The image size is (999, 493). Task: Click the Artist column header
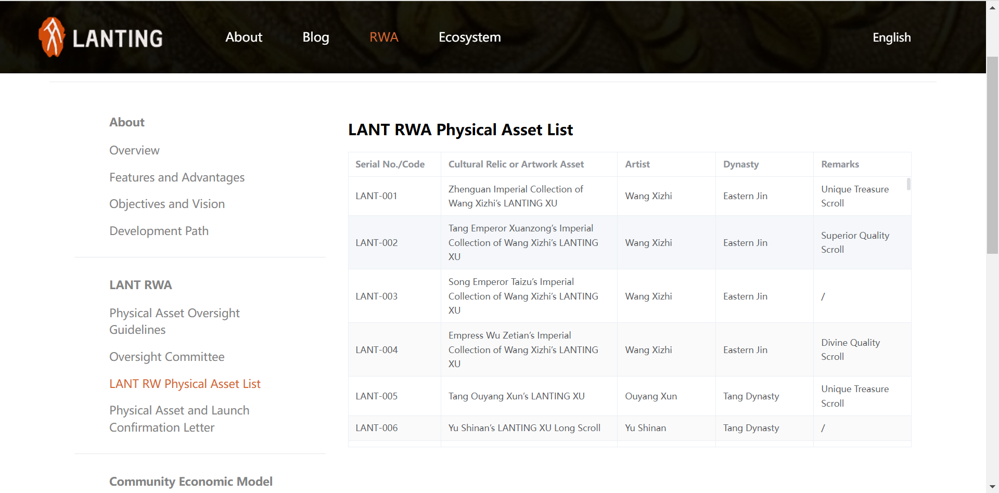667,164
